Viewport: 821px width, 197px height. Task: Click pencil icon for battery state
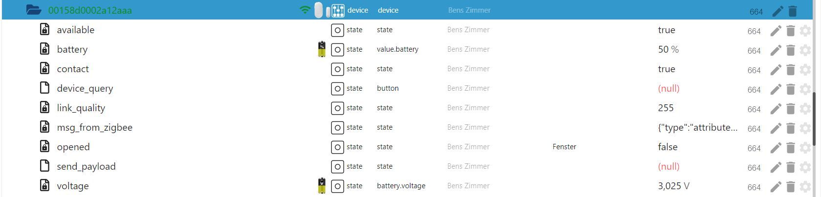pos(776,50)
